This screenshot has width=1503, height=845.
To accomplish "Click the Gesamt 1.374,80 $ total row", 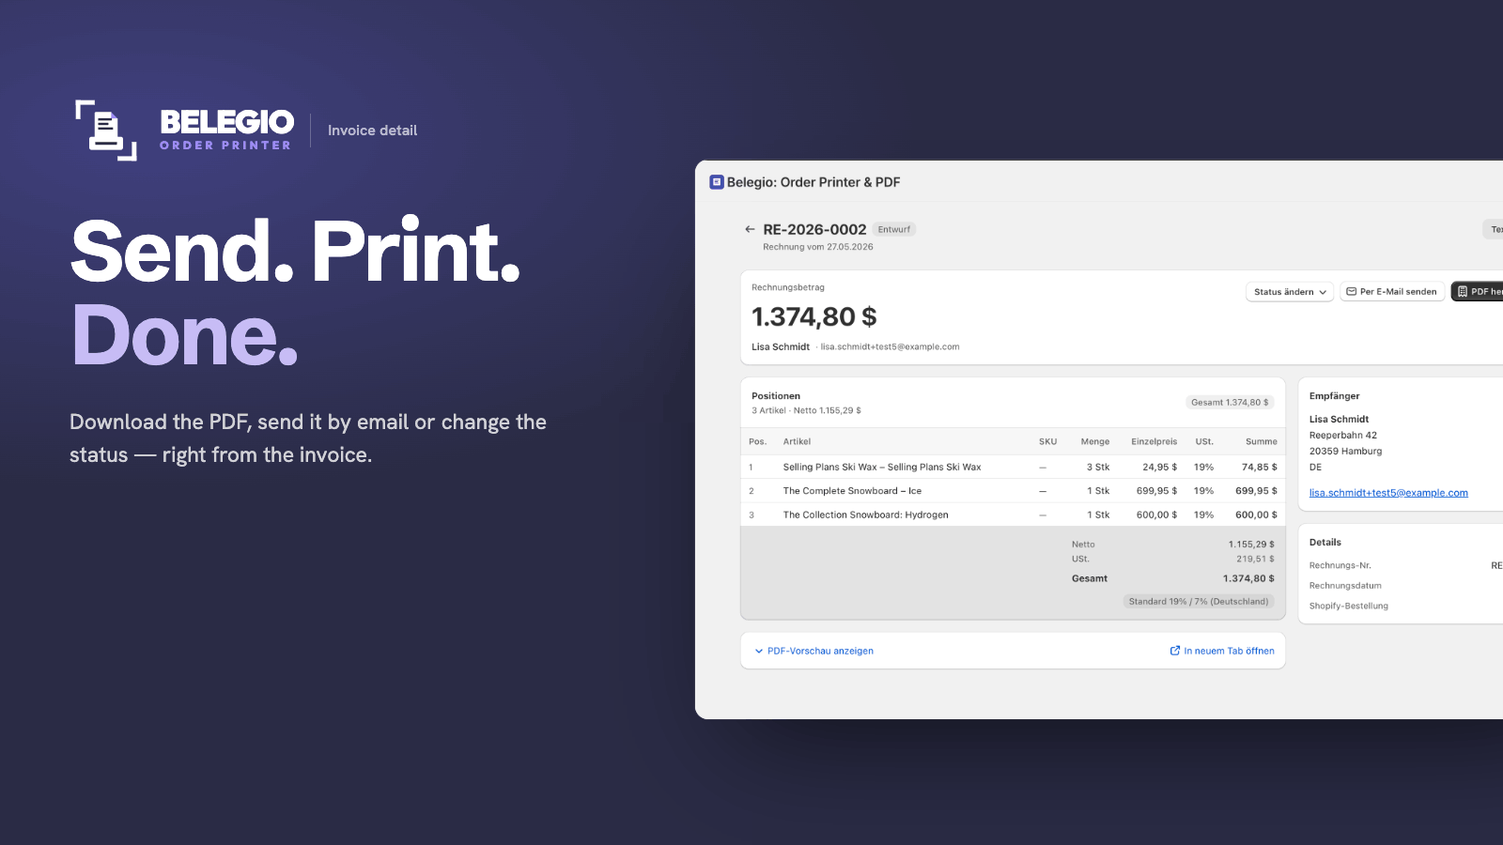I will [1173, 578].
